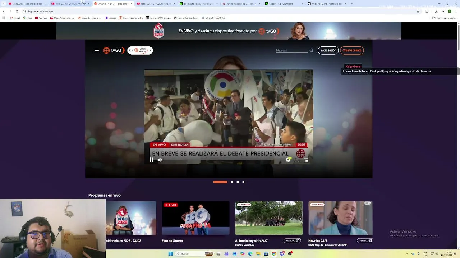Pause the live video player
Viewport: 460px width, 258px height.
[x=151, y=160]
